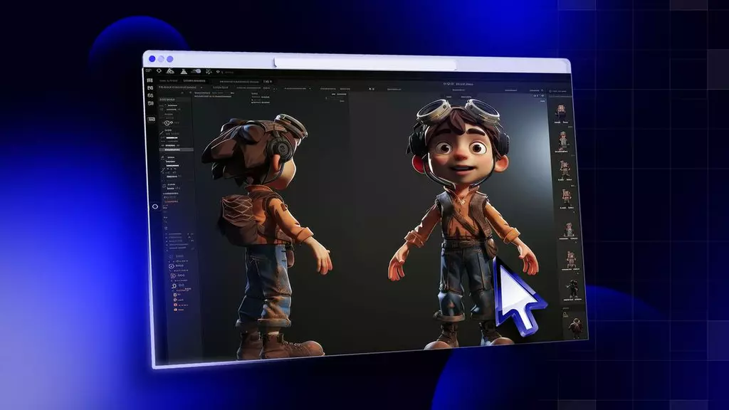Adjust the white slider bar in the left panel
The height and width of the screenshot is (410, 729).
click(x=174, y=137)
